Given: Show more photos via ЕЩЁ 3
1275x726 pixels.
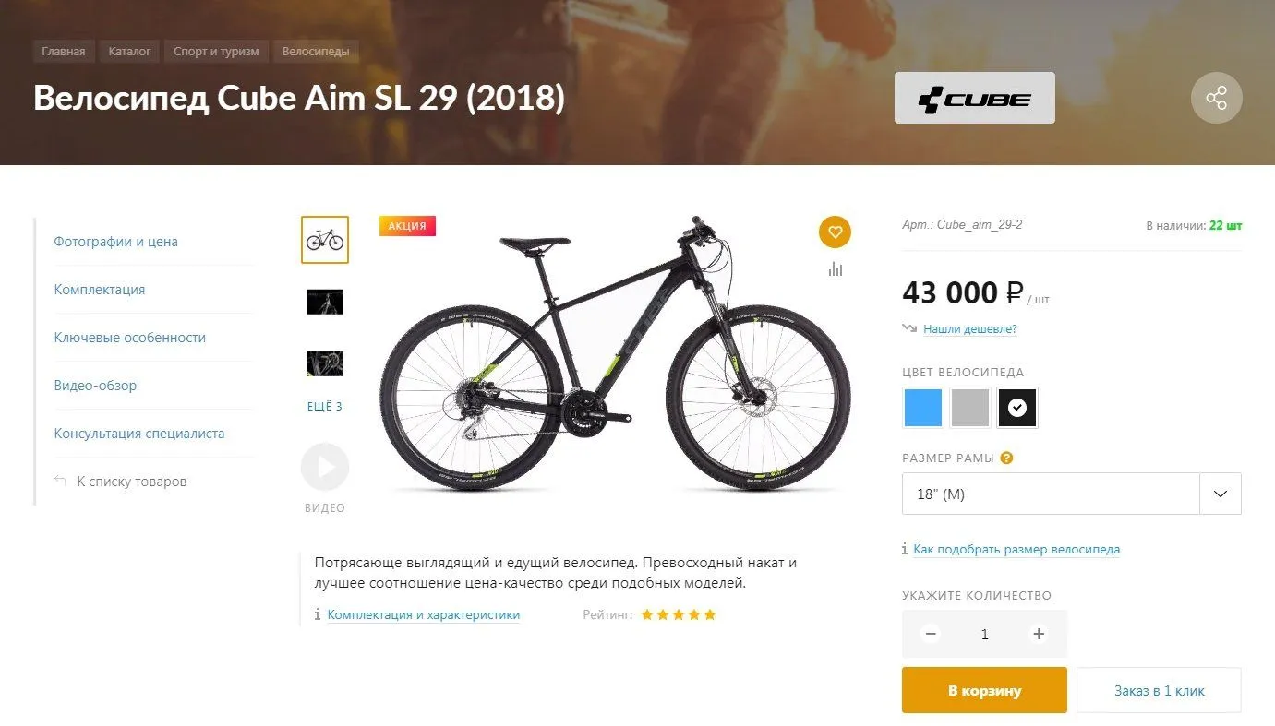Looking at the screenshot, I should tap(325, 407).
